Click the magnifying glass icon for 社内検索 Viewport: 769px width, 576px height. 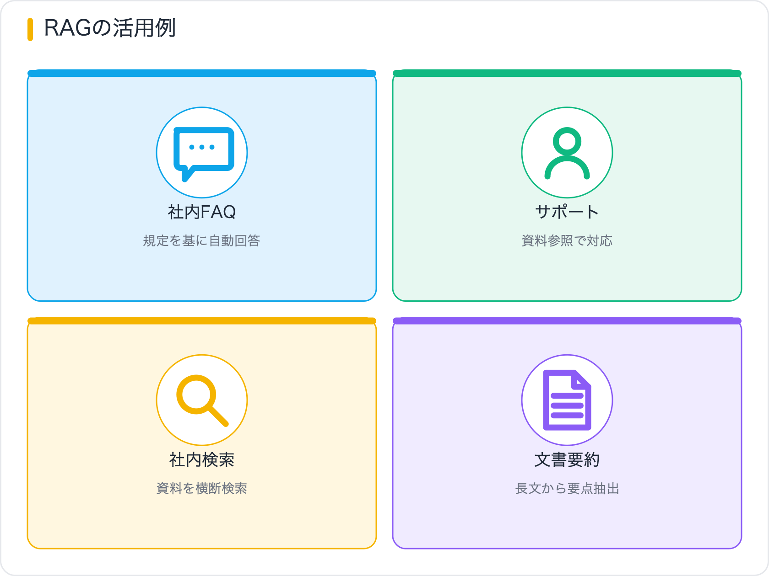[x=202, y=401]
